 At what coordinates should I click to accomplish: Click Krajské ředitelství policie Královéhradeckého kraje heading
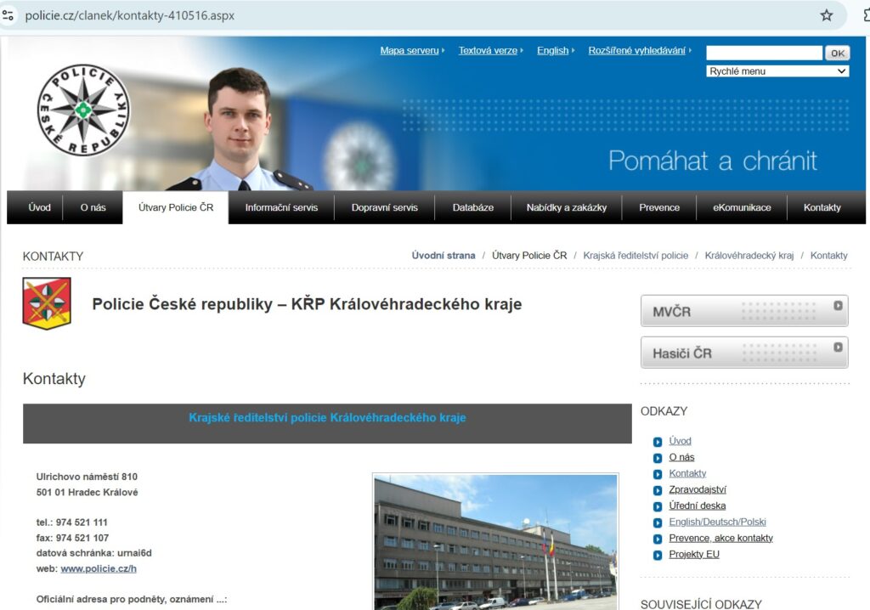click(327, 417)
